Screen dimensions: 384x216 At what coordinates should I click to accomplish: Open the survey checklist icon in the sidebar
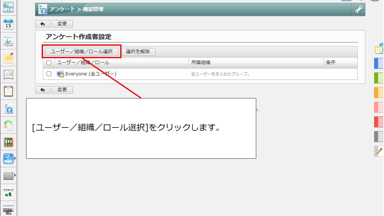8,108
